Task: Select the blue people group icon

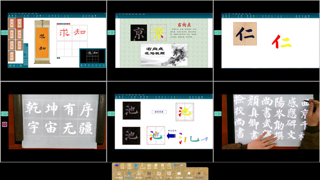Action: point(135,165)
